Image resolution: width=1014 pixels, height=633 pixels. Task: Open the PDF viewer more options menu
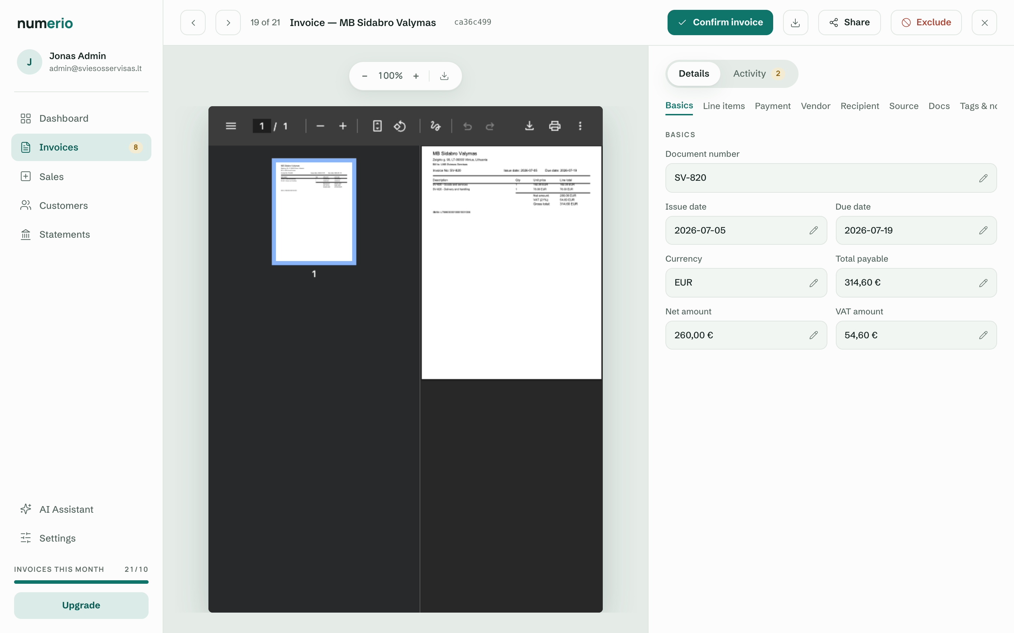click(x=580, y=126)
